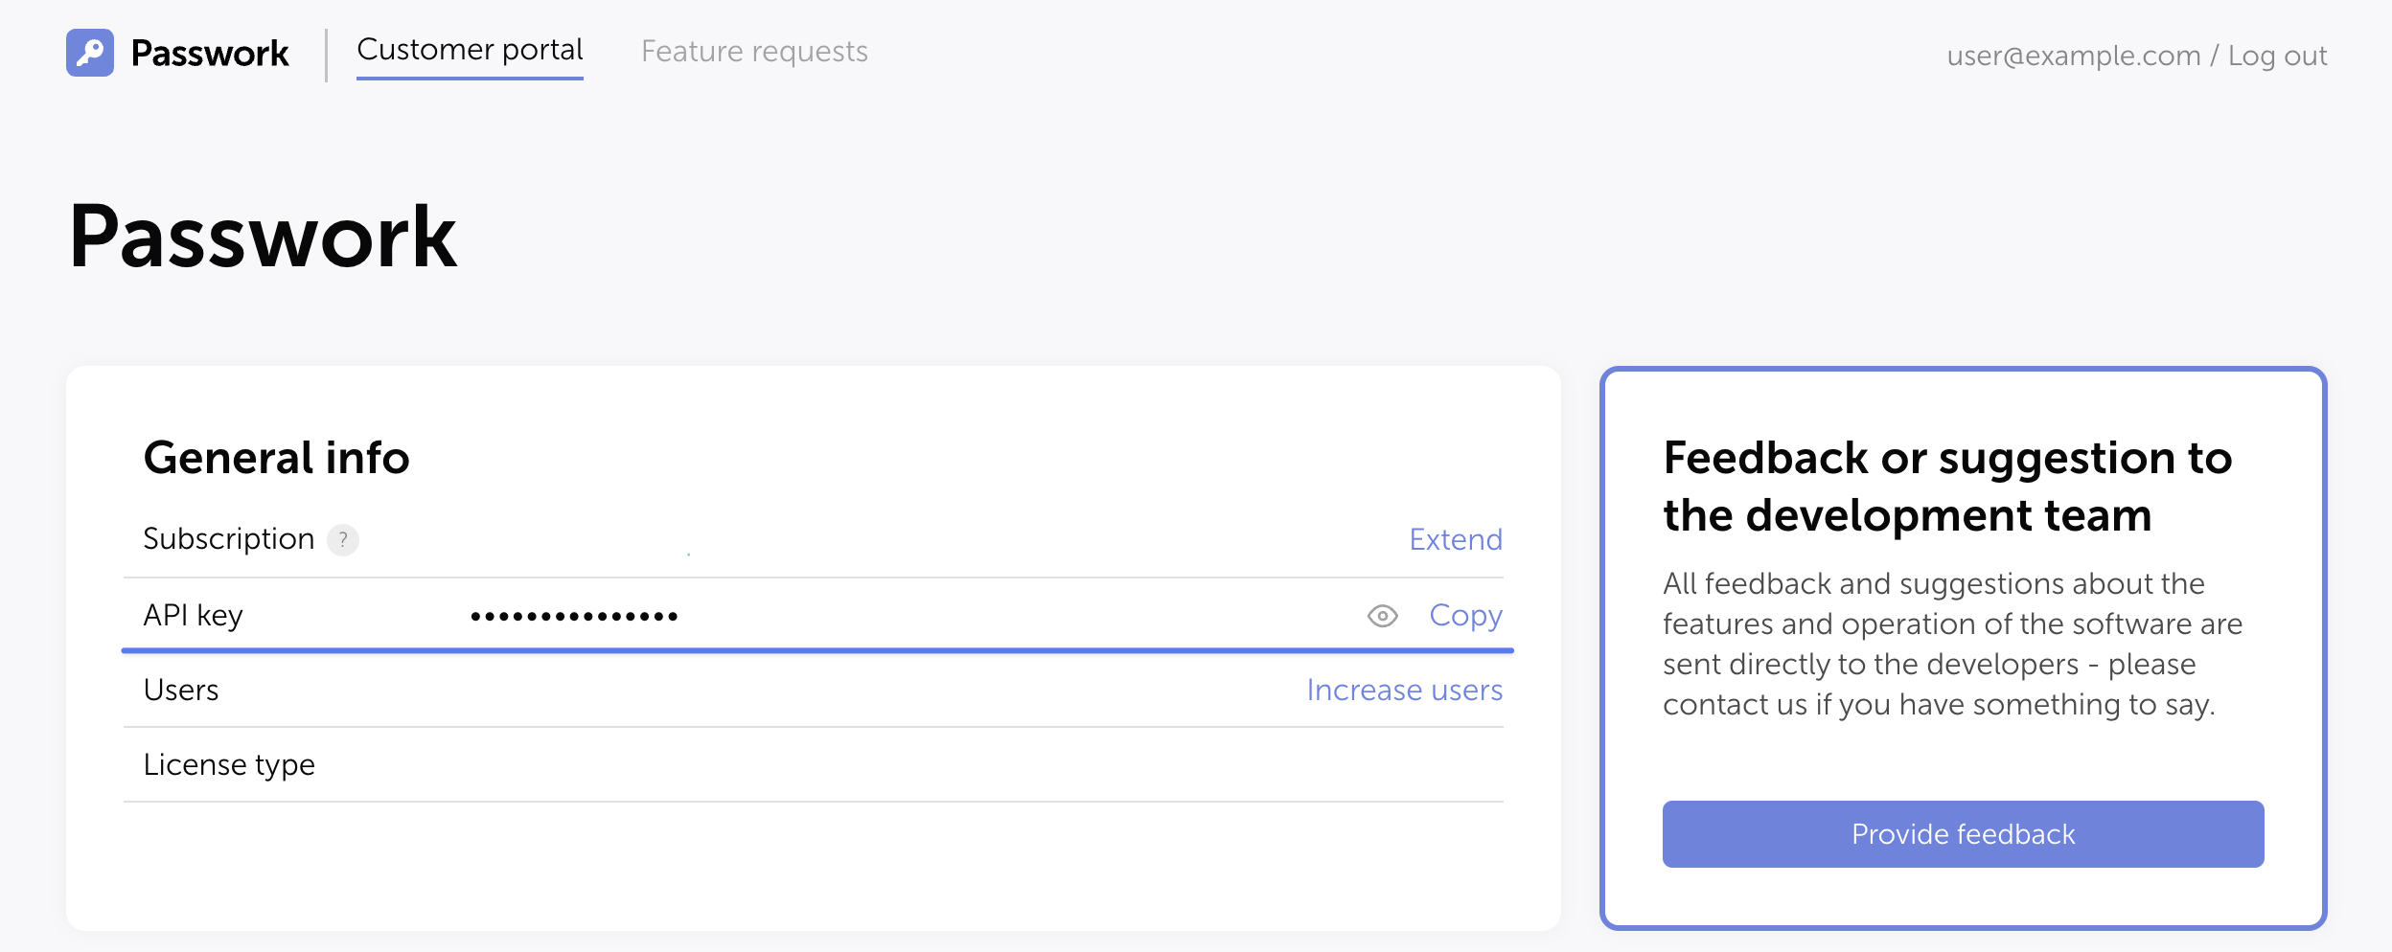Click user@example.com / Log out link
This screenshot has height=952, width=2392.
[x=2136, y=56]
